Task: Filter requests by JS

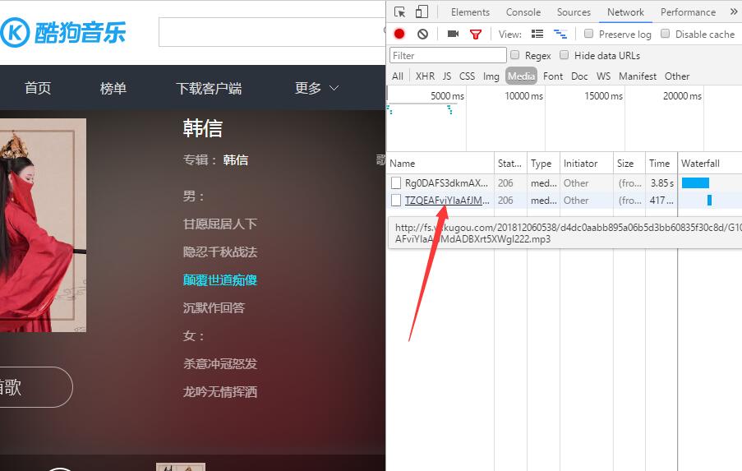Action: [x=447, y=76]
